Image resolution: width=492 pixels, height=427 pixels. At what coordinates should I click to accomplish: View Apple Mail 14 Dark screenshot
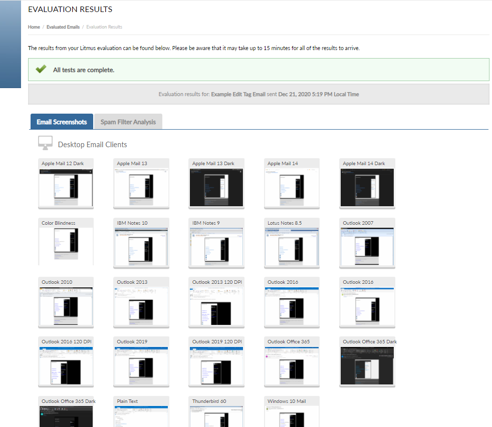point(367,188)
